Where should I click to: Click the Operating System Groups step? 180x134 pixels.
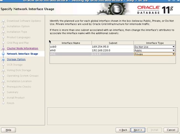[x=23, y=76]
